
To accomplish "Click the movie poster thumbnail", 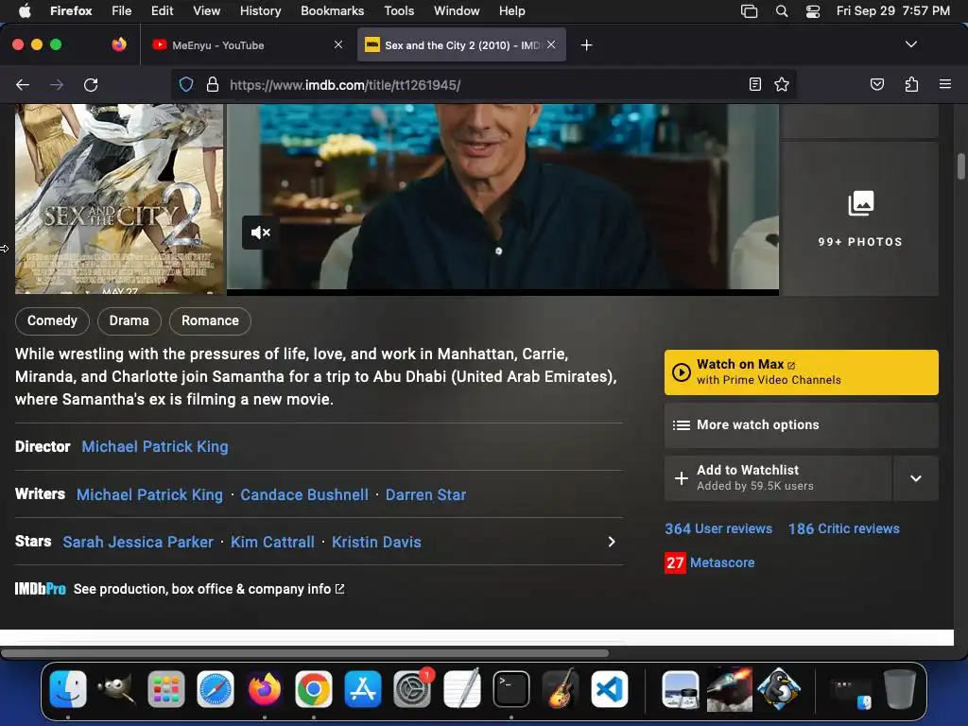I will tap(119, 199).
